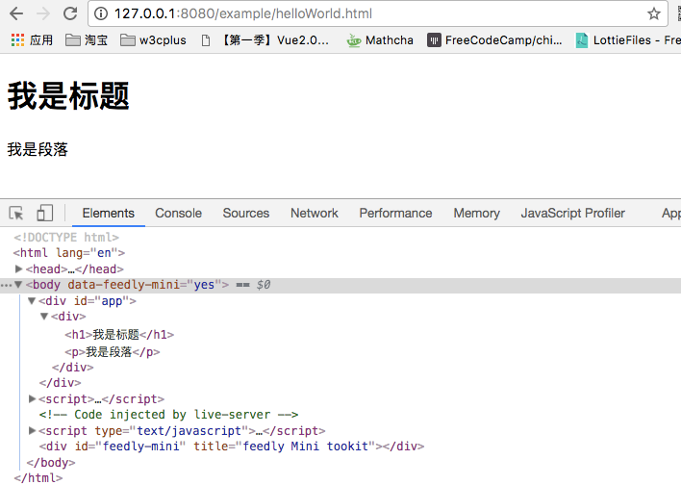Switch to the Network tab

(314, 214)
